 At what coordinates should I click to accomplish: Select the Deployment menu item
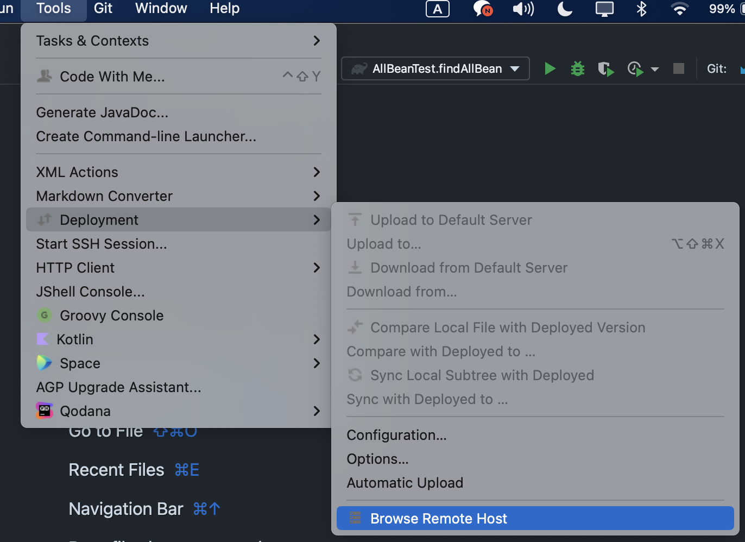coord(179,220)
